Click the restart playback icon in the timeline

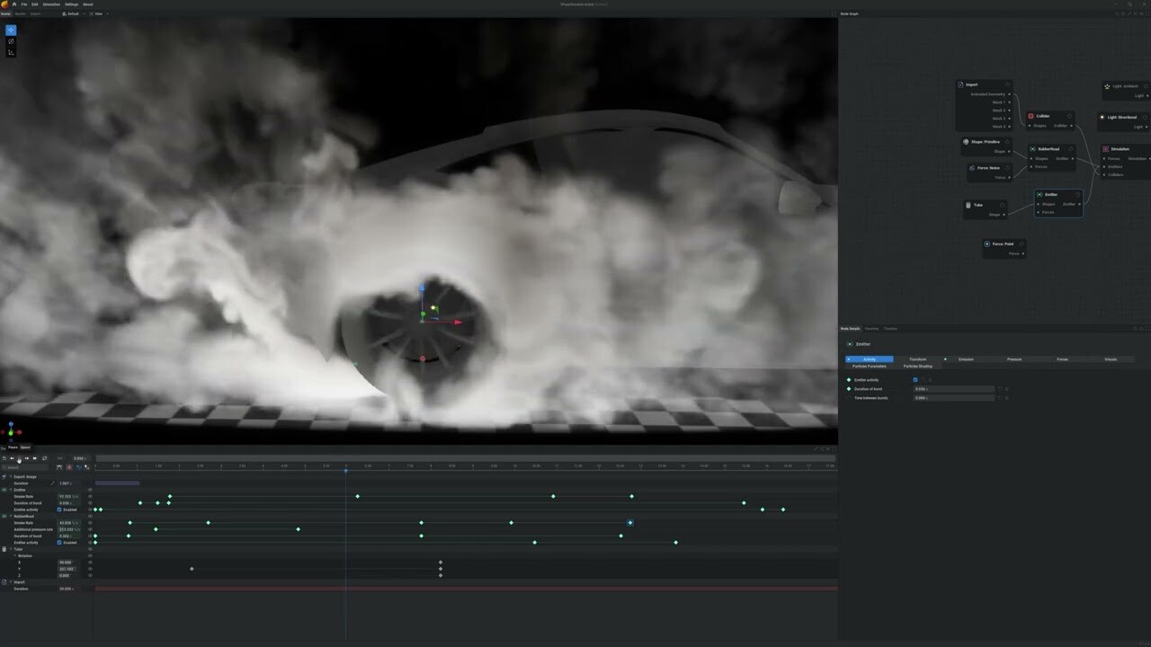(x=4, y=458)
